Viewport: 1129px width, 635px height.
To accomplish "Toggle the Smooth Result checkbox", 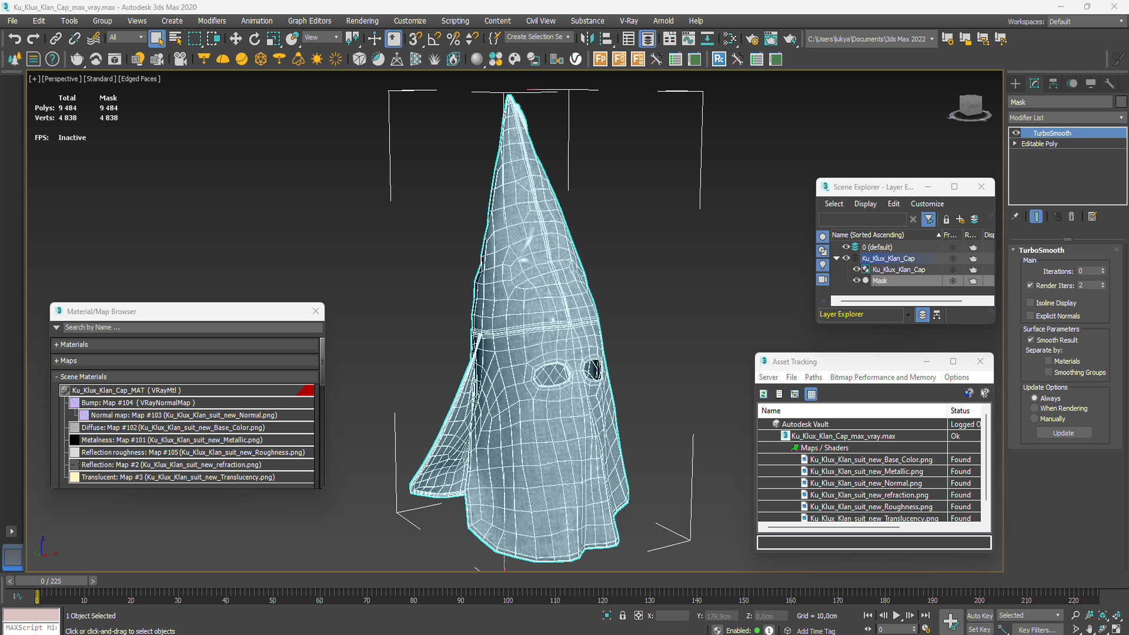I will (x=1030, y=340).
